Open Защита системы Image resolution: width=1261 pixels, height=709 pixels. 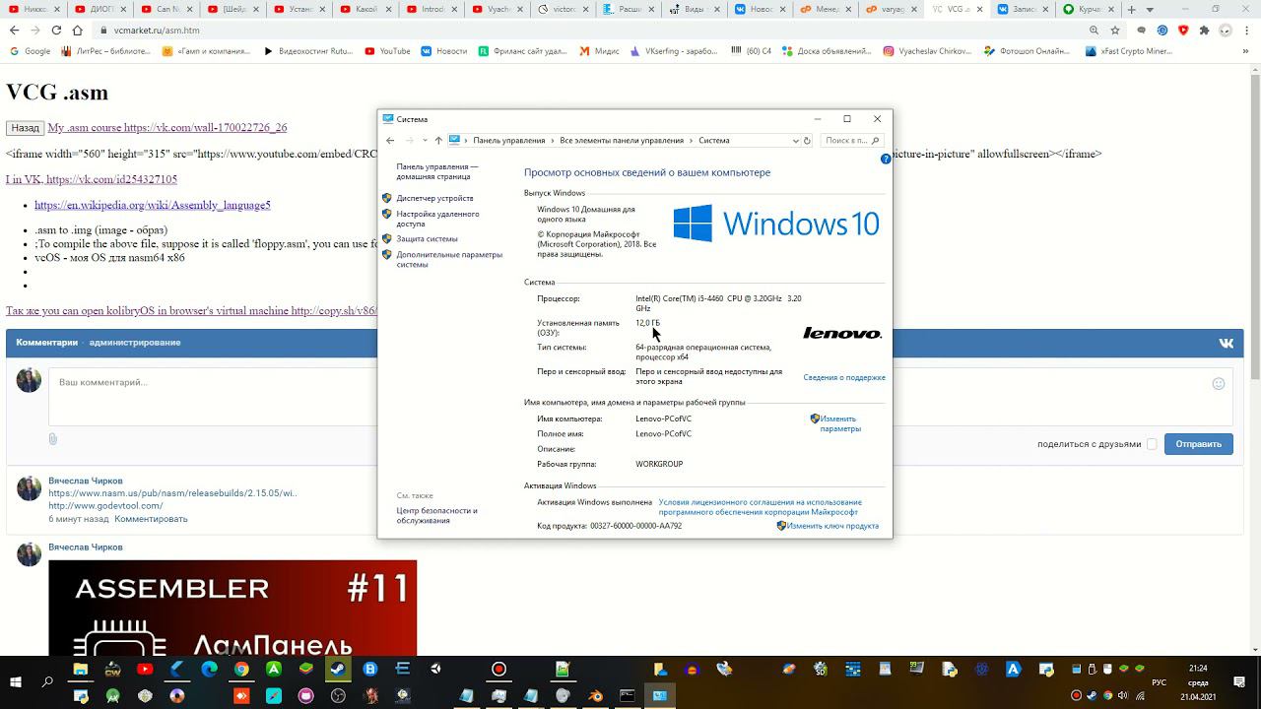(427, 238)
